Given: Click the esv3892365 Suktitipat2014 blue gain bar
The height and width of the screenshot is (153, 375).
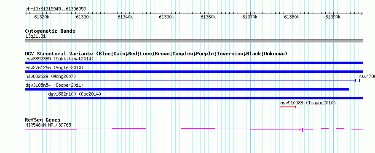Looking at the screenshot, I should coord(194,63).
